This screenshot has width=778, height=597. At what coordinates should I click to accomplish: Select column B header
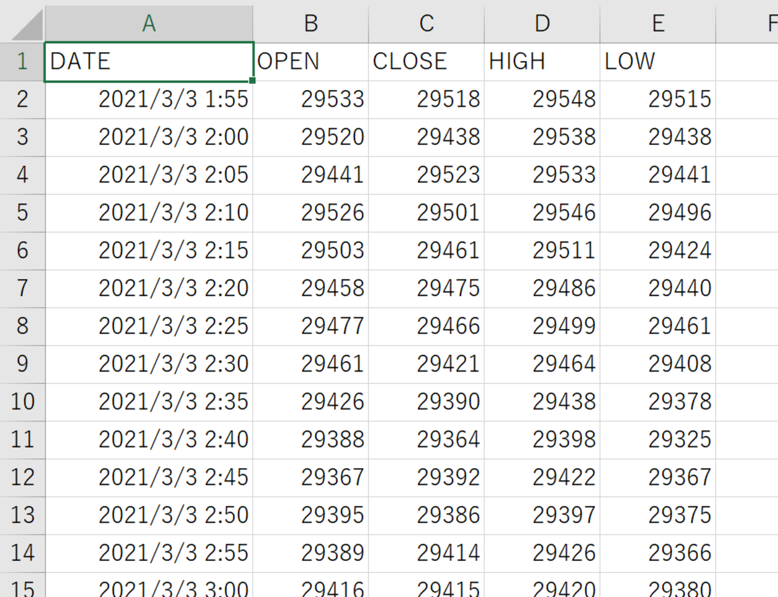[x=311, y=23]
